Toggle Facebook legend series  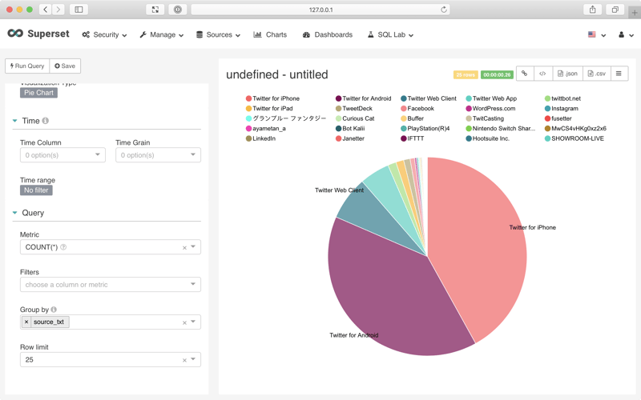tap(417, 109)
